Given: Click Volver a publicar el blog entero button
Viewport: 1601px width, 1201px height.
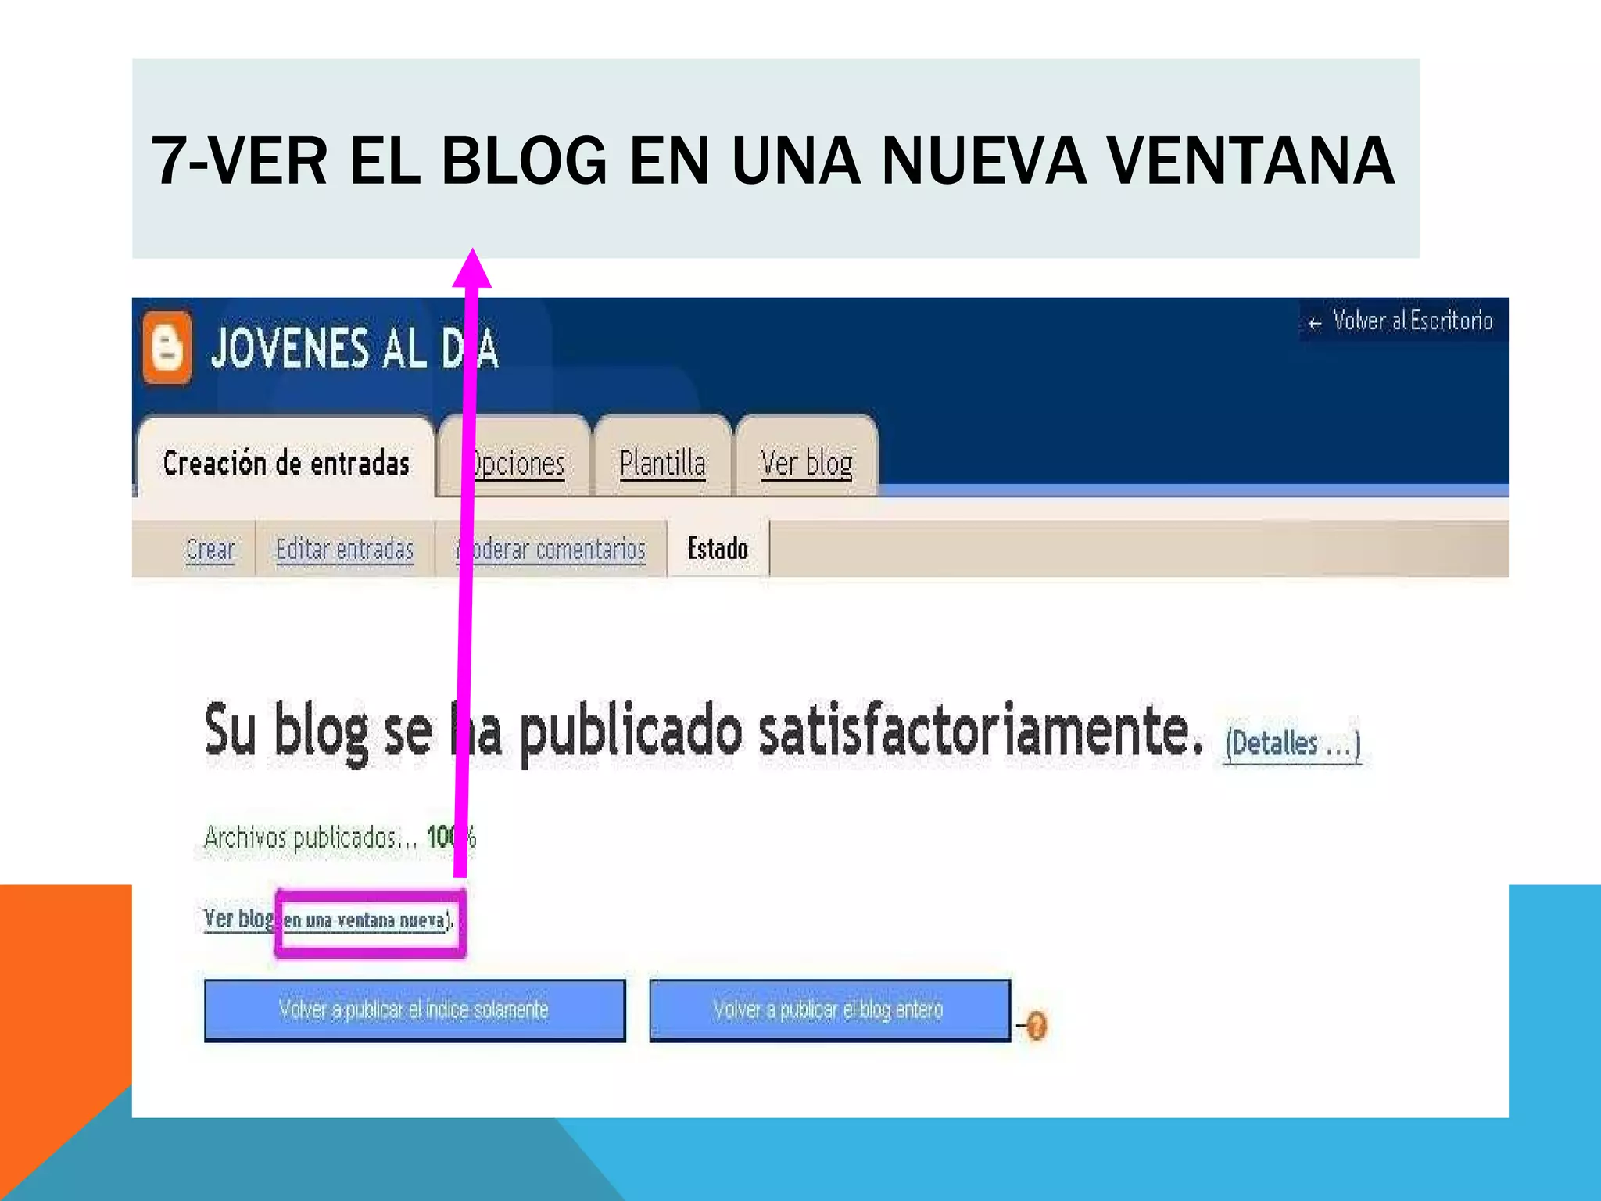Looking at the screenshot, I should click(830, 1010).
